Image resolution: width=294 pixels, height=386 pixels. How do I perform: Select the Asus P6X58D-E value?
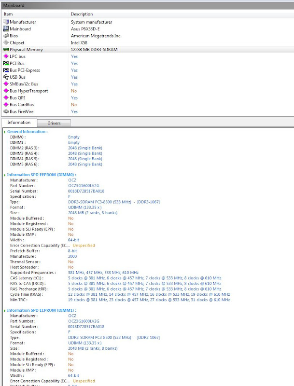(85, 29)
